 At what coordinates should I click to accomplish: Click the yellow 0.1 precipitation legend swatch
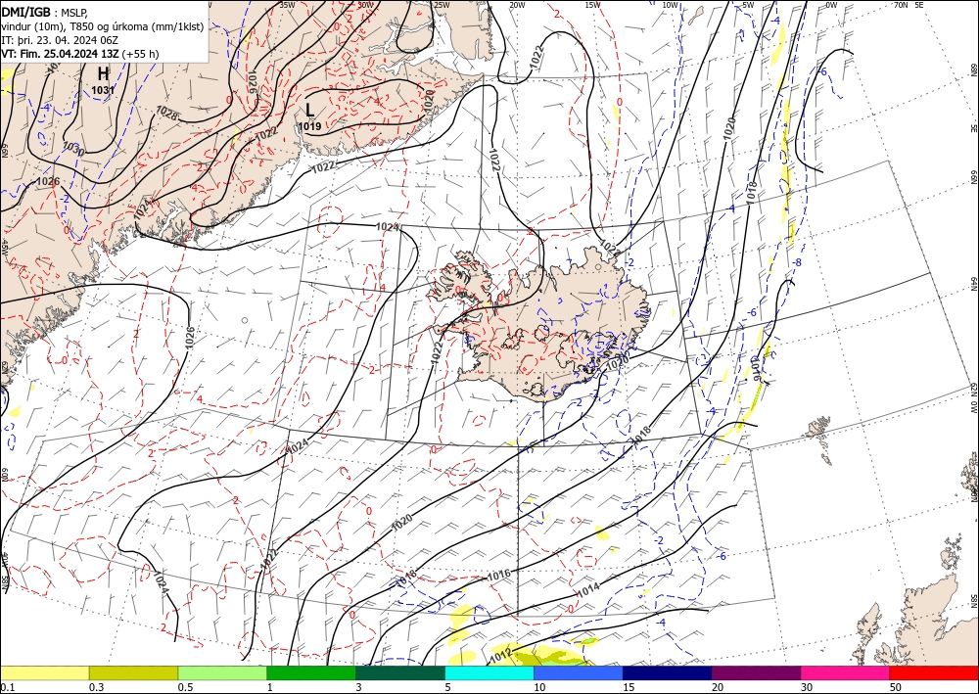44,672
